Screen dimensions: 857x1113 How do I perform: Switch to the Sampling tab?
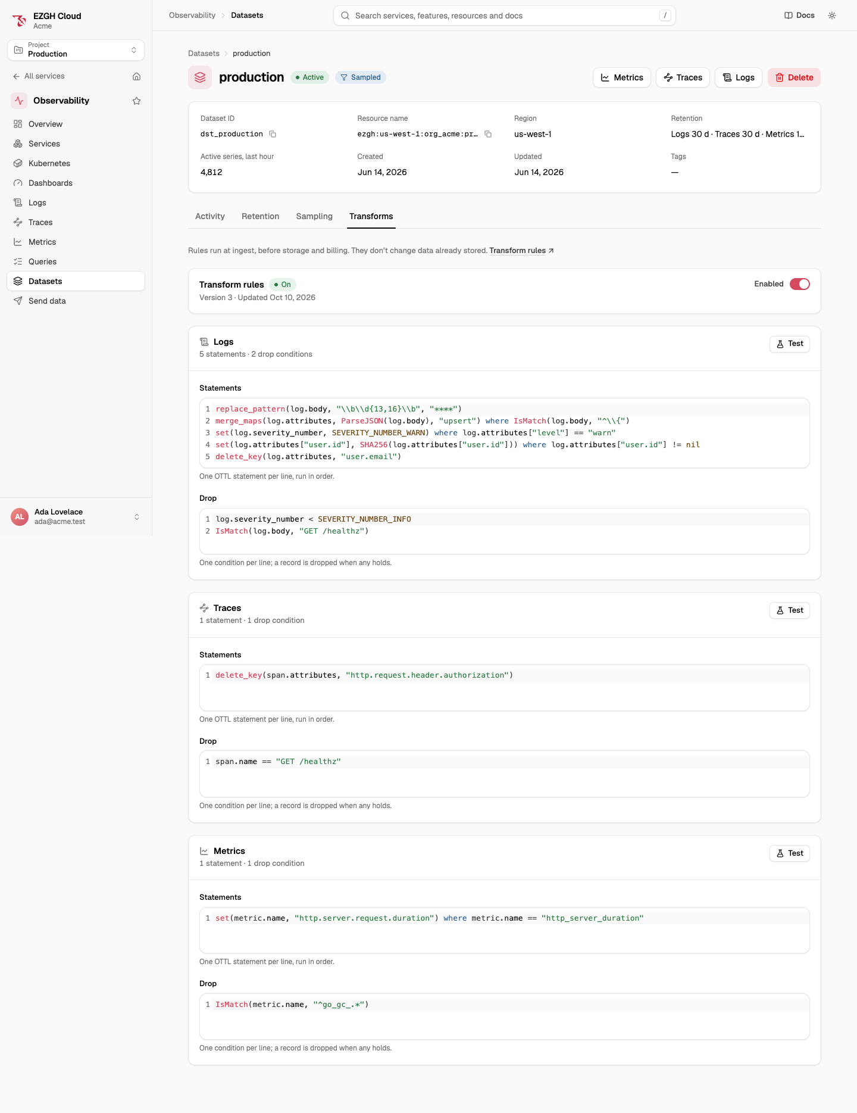314,216
